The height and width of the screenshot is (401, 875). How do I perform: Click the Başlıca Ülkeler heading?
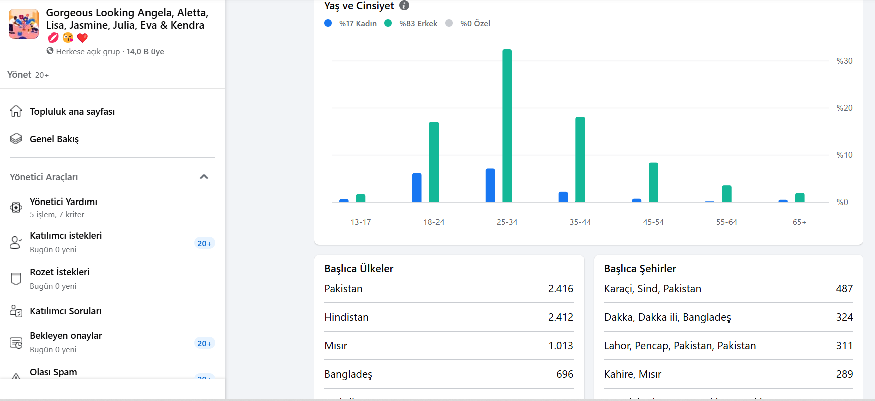pyautogui.click(x=359, y=269)
